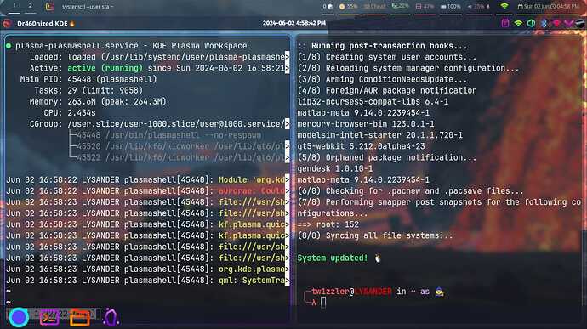Focus the right terminal's lambda prompt cursor
The height and width of the screenshot is (329, 587).
tap(323, 303)
